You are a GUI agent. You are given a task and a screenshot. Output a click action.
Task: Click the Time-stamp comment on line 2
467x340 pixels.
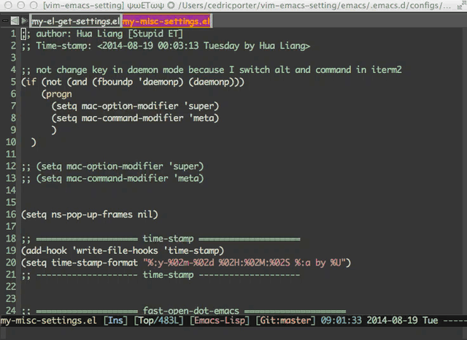[166, 46]
